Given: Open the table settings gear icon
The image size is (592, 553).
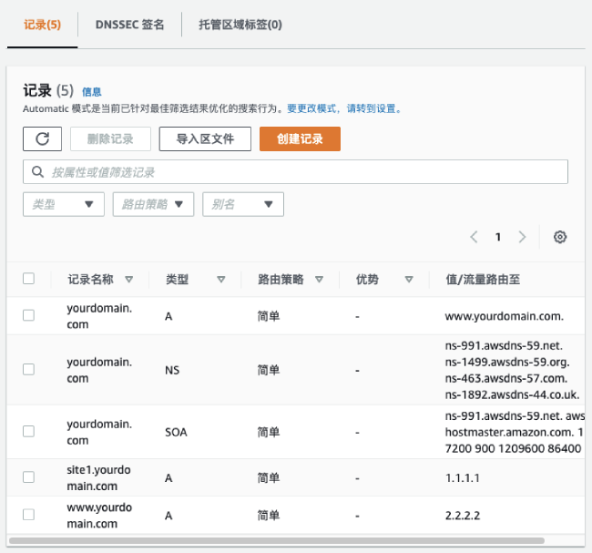Looking at the screenshot, I should tap(560, 237).
